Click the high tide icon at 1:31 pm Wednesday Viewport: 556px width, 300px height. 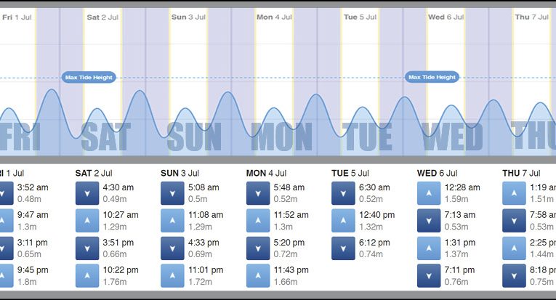(429, 248)
